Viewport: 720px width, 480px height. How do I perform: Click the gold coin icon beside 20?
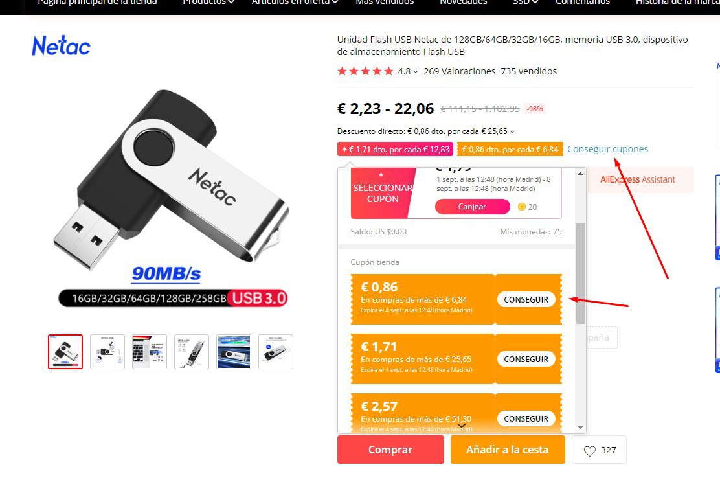pyautogui.click(x=522, y=207)
